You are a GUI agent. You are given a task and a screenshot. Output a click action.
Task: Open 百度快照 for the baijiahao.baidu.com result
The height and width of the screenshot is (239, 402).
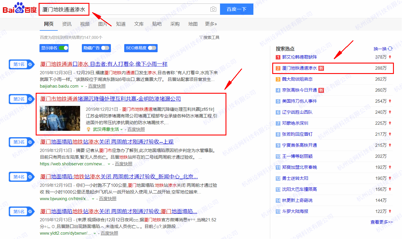click(x=97, y=86)
